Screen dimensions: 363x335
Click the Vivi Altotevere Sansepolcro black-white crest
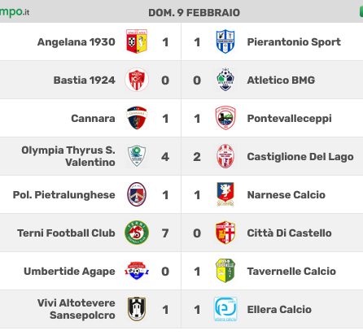137,309
